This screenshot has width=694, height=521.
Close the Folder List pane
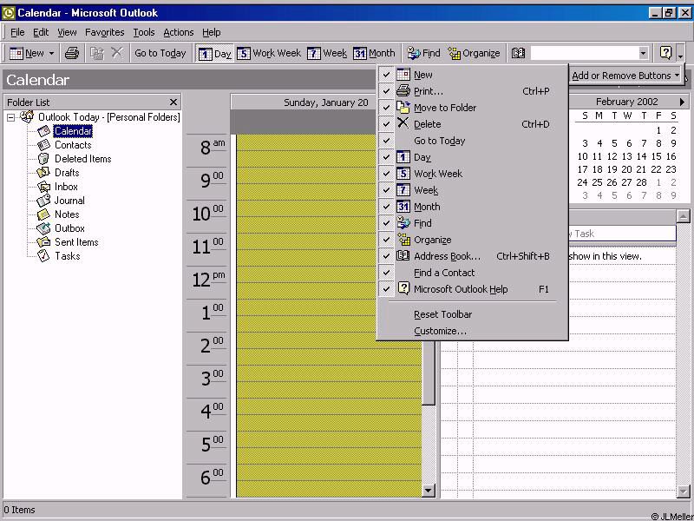(173, 102)
